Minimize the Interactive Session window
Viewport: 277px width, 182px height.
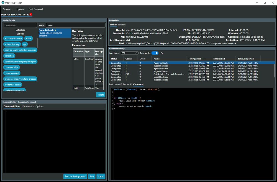click(x=257, y=3)
